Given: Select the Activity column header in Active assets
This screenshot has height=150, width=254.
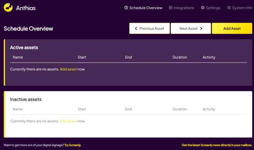Looking at the screenshot, I should pos(209,57).
